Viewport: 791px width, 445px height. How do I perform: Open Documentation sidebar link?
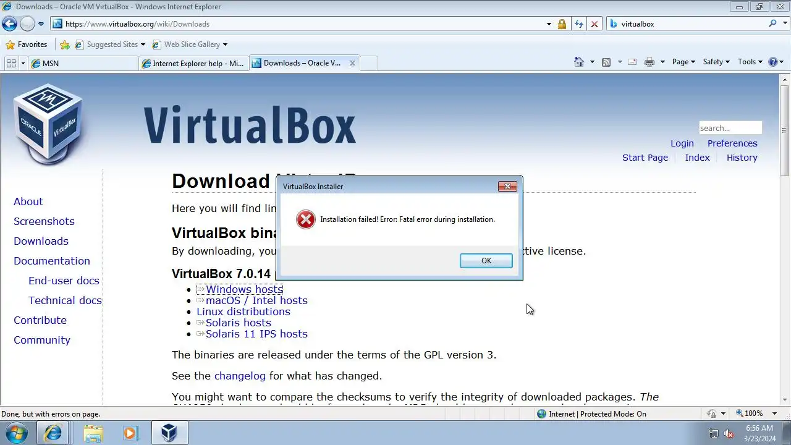click(x=52, y=261)
